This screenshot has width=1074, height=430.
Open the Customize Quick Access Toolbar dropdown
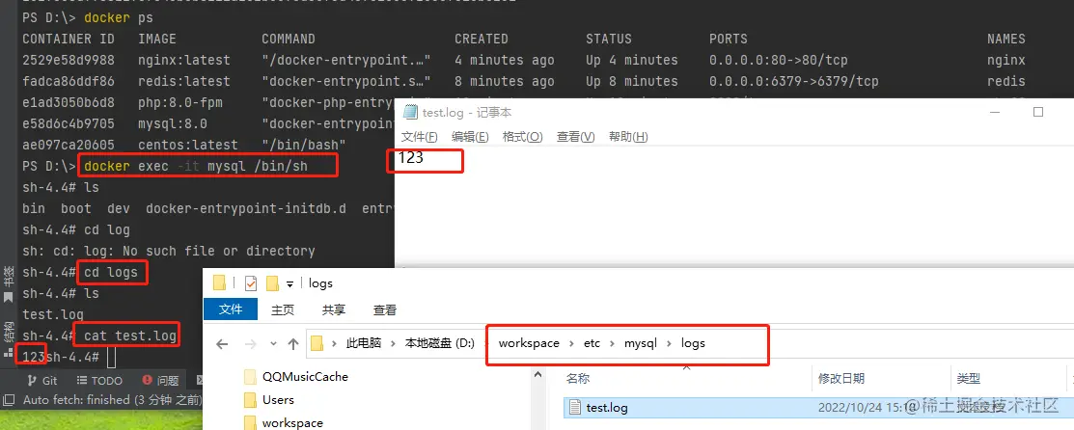(289, 283)
